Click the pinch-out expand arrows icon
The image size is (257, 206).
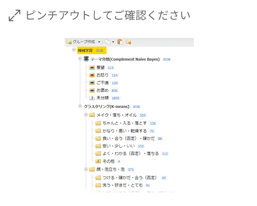pyautogui.click(x=14, y=15)
